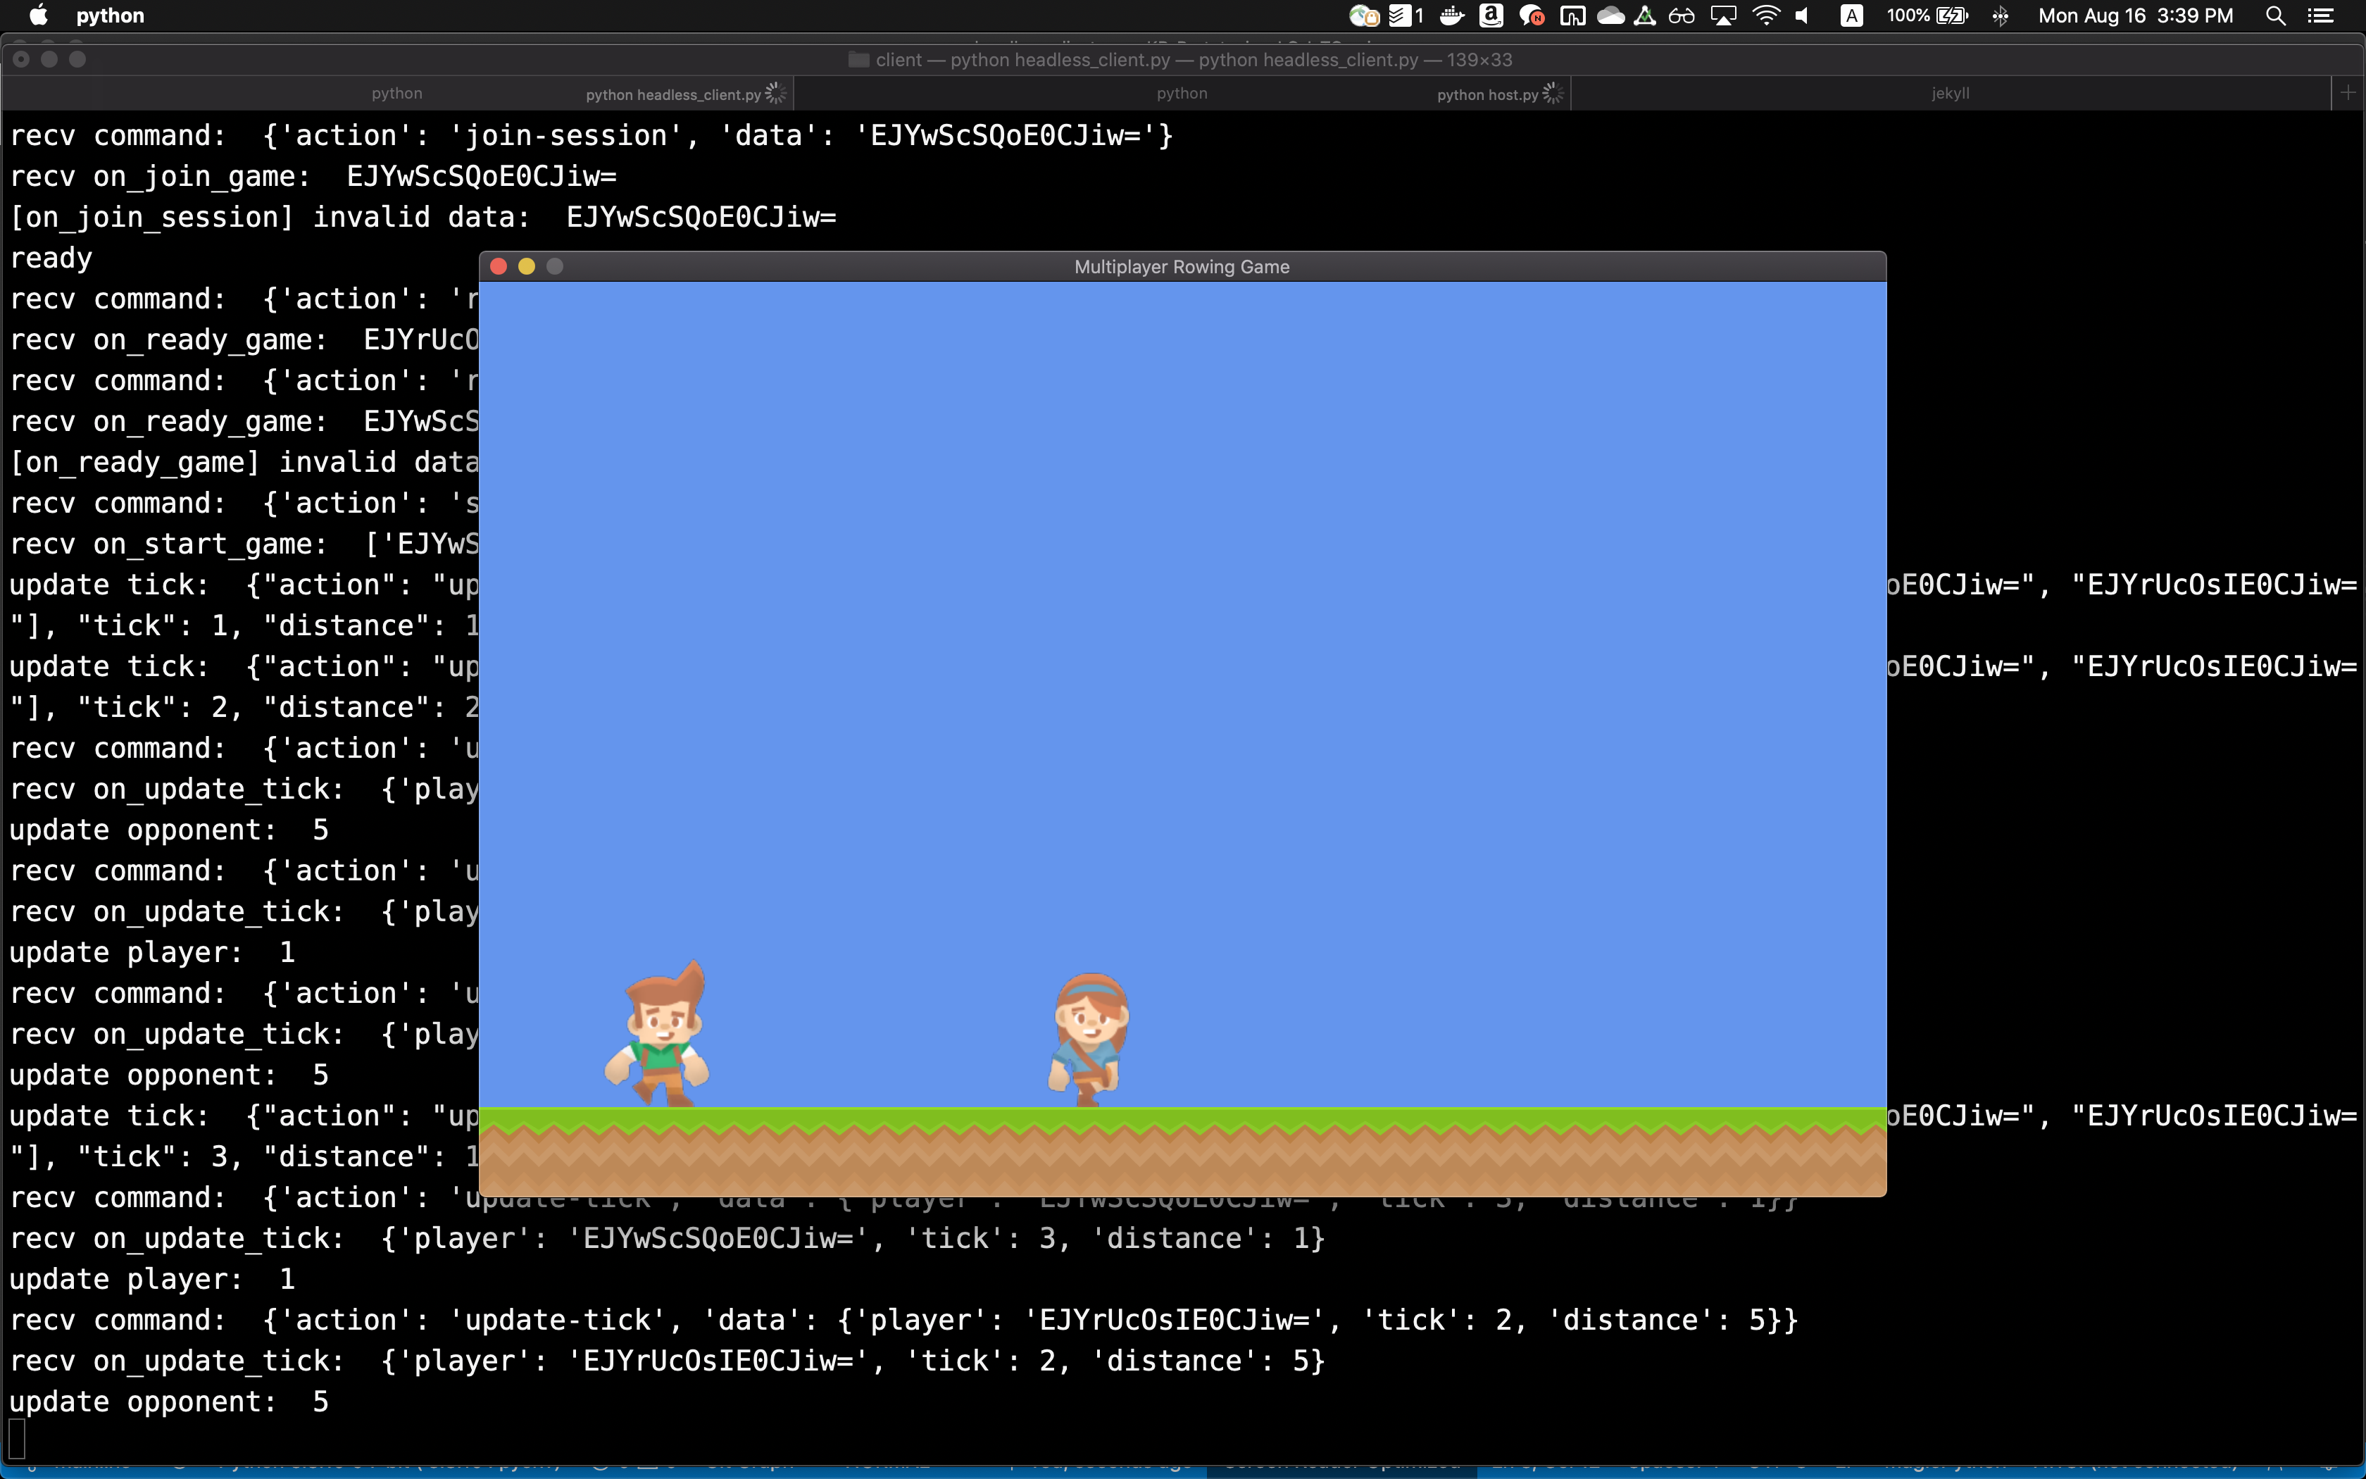The image size is (2366, 1479).
Task: Switch to the jekyll terminal tab
Action: click(1951, 93)
